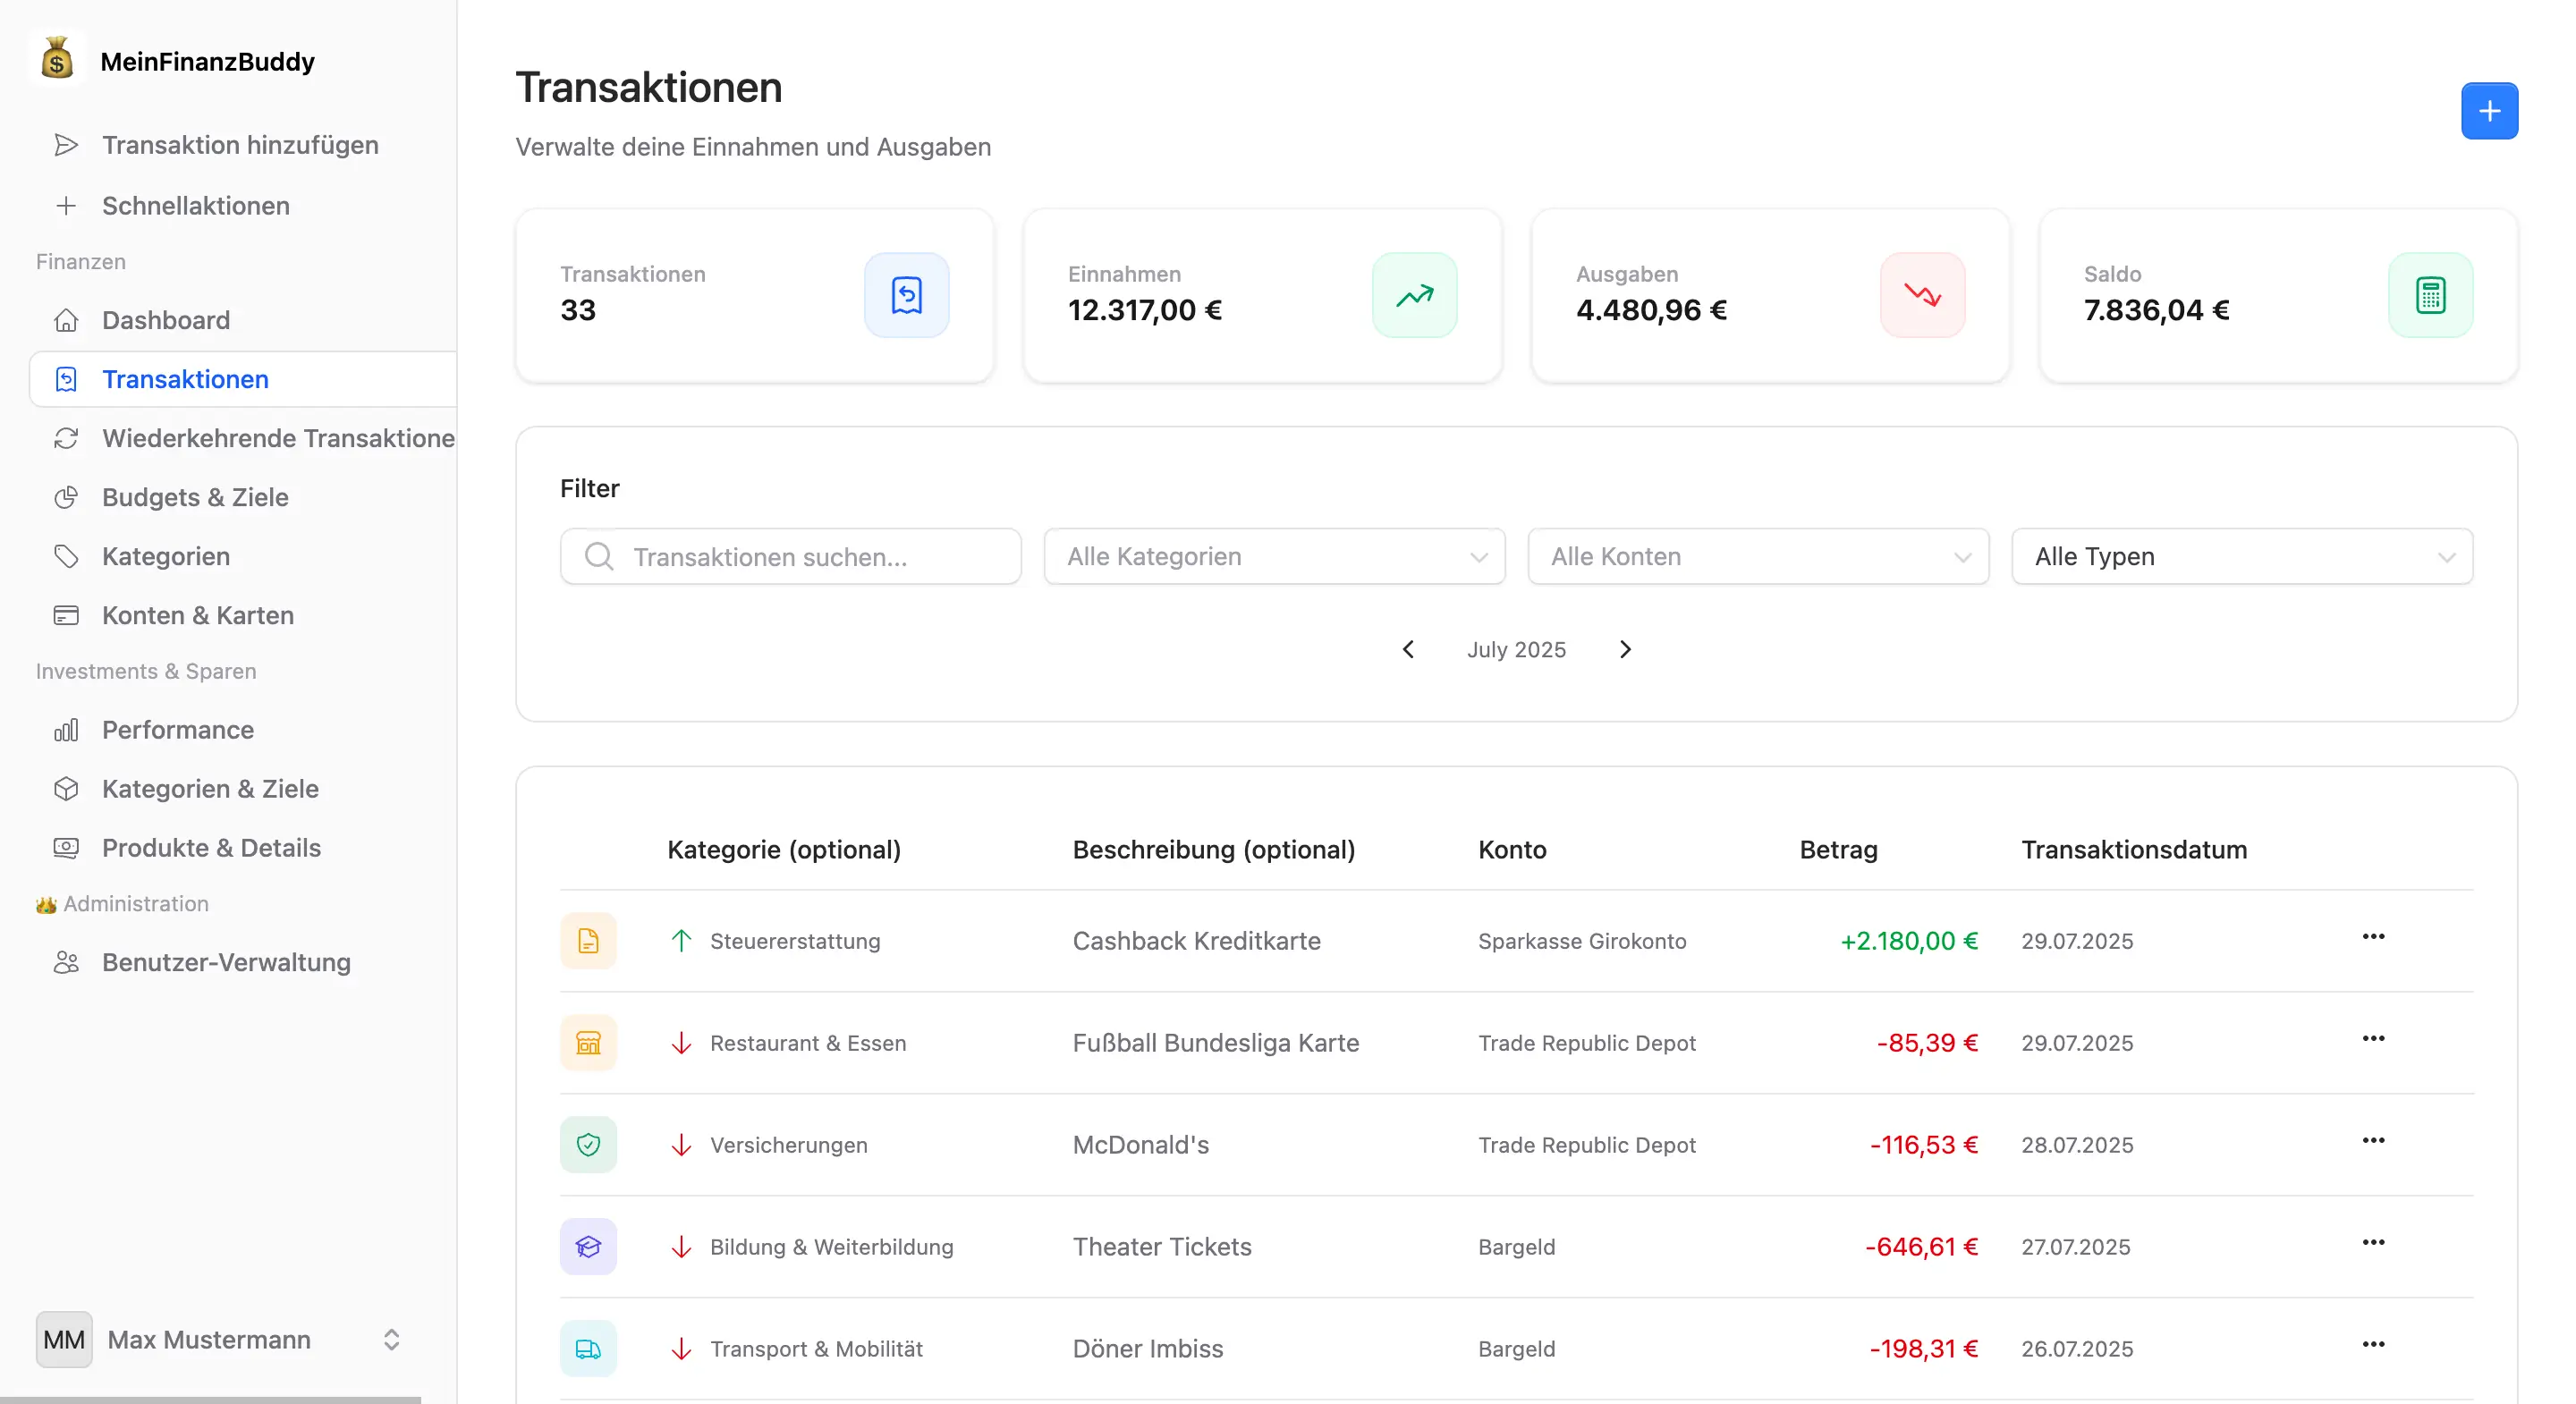The image size is (2576, 1404).
Task: Open Produkte & Details from the sidebar
Action: click(211, 847)
